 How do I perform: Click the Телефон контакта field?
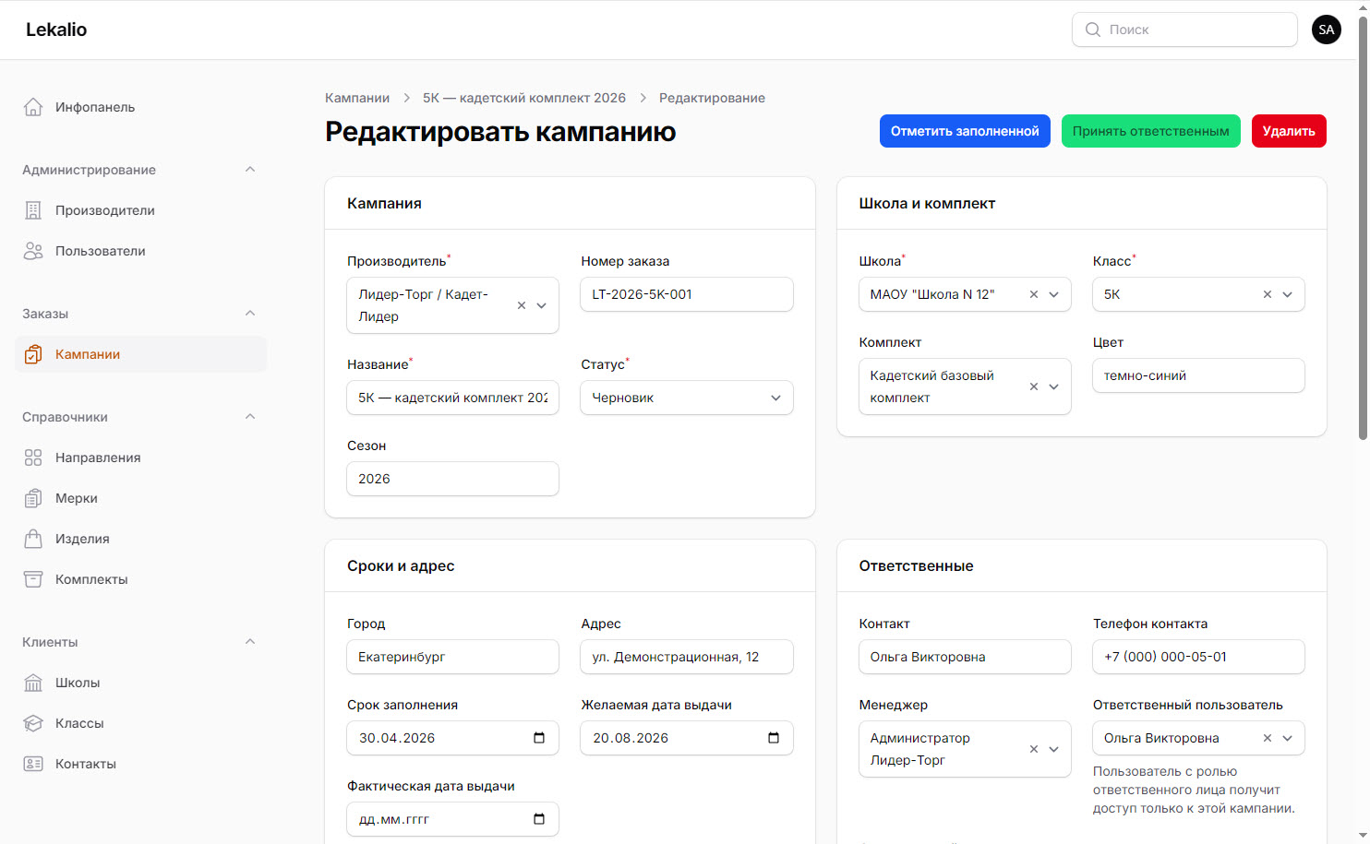pyautogui.click(x=1198, y=657)
